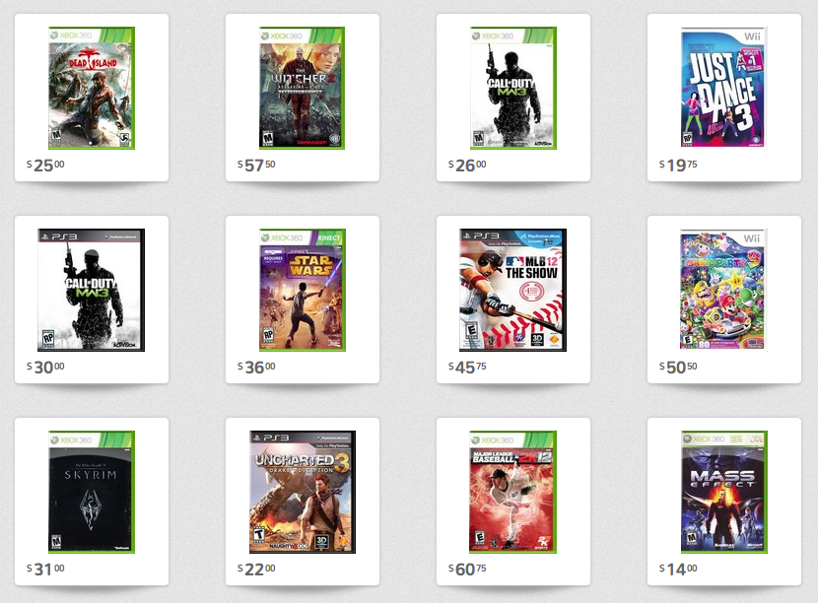The image size is (818, 603).
Task: Select the Mass Effect game cover
Action: 724,492
